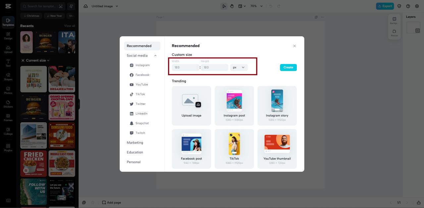Open the Frames sidebar panel

click(8, 118)
